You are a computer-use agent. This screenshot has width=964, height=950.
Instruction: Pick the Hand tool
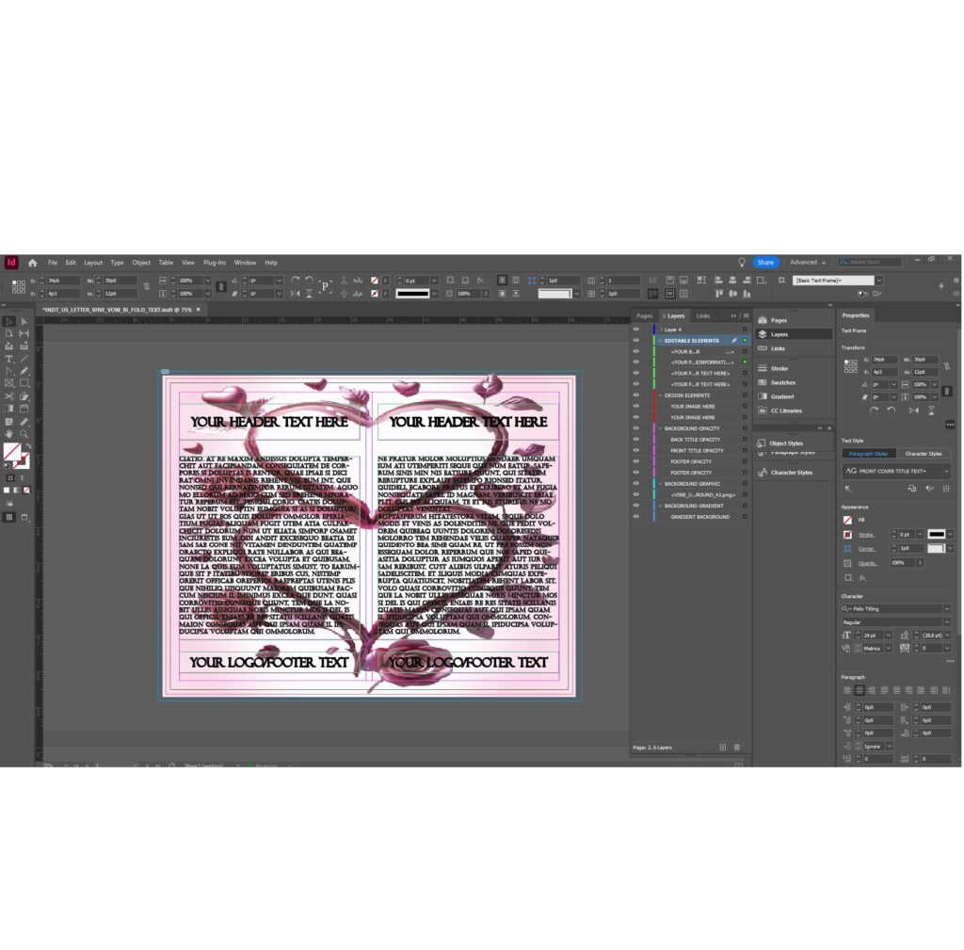[x=9, y=433]
